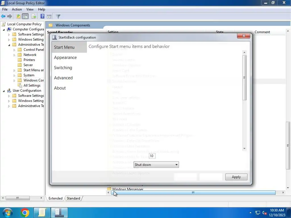Click the Up One Level folder icon

pyautogui.click(x=18, y=16)
